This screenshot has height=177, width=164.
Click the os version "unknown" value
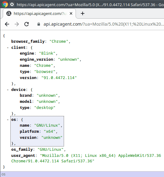pyautogui.click(x=52, y=138)
